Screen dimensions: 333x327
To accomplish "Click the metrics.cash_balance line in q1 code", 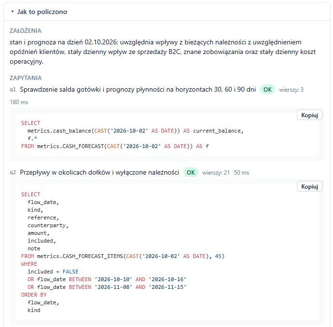I will [135, 131].
